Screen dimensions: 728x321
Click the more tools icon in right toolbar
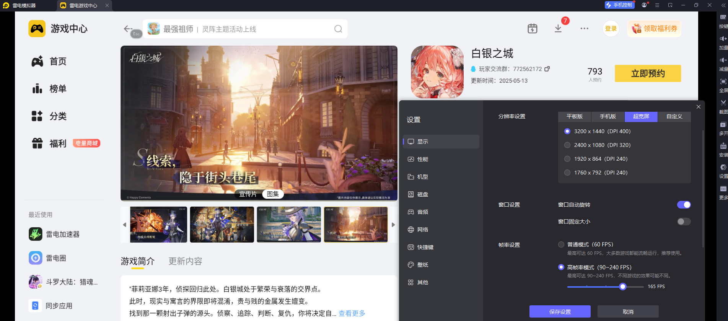[x=723, y=189]
